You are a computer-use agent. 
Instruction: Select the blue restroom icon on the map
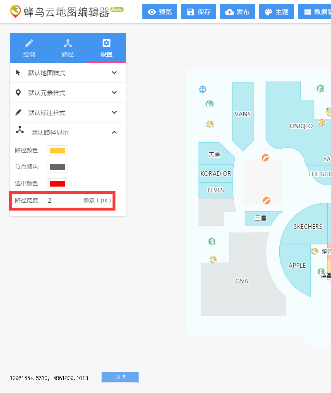(203, 89)
